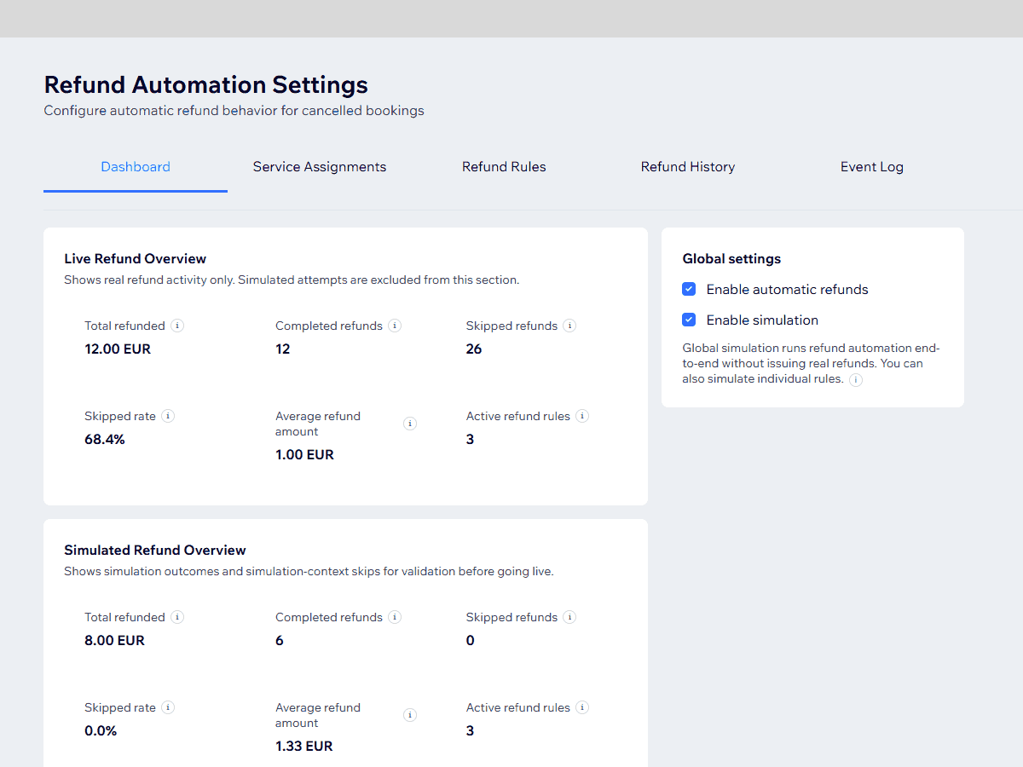Select the 26 skipped refunds value
This screenshot has width=1023, height=767.
(x=474, y=349)
